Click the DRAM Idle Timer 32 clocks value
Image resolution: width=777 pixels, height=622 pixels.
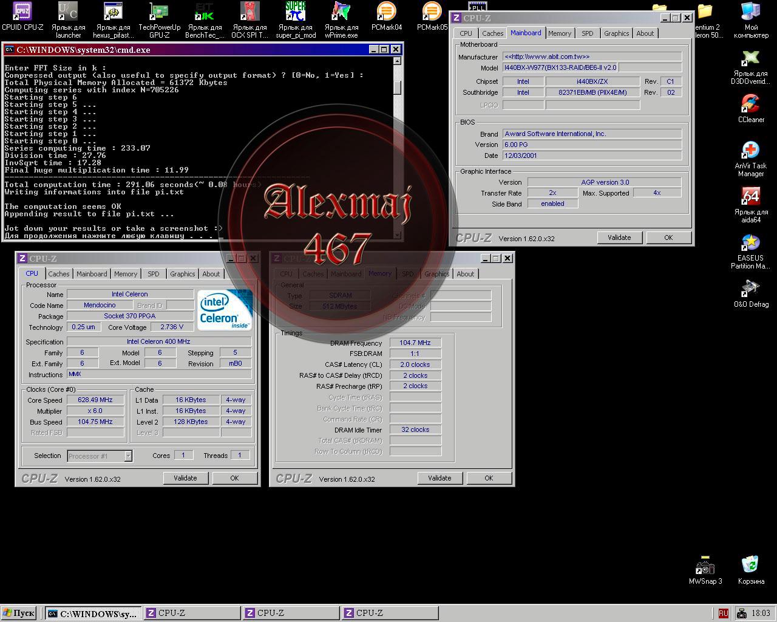(x=415, y=429)
